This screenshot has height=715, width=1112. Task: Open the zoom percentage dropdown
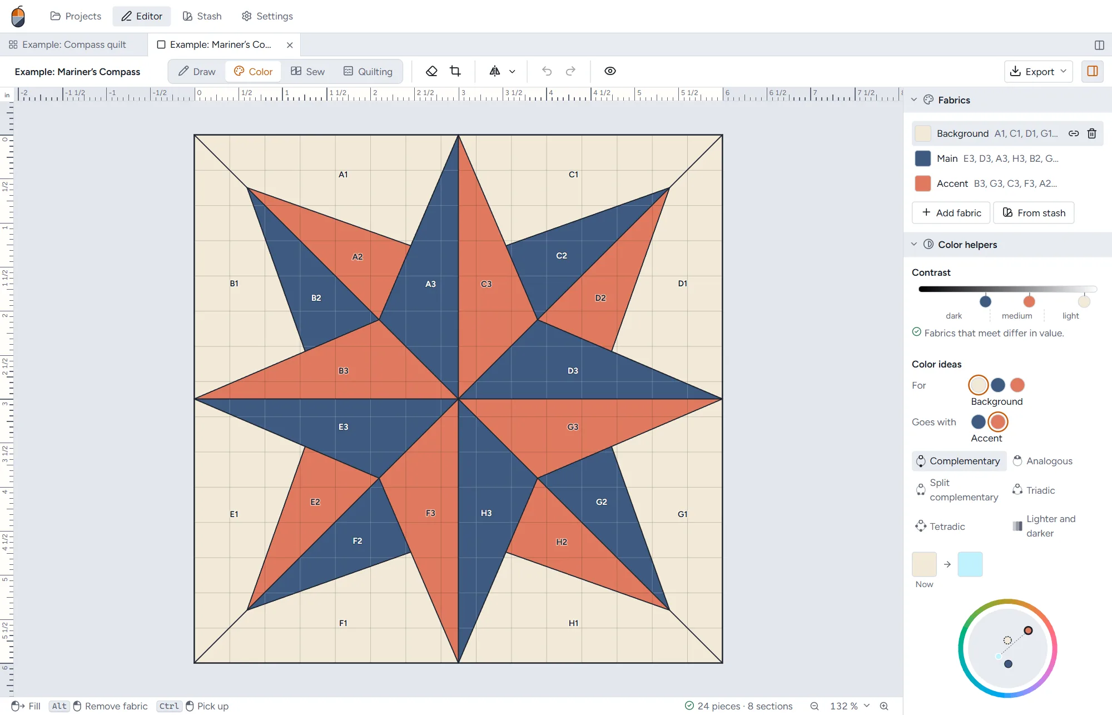click(849, 706)
